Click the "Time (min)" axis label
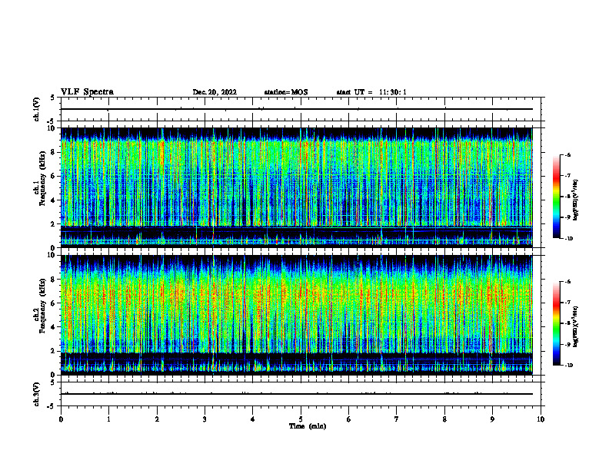 pos(308,426)
